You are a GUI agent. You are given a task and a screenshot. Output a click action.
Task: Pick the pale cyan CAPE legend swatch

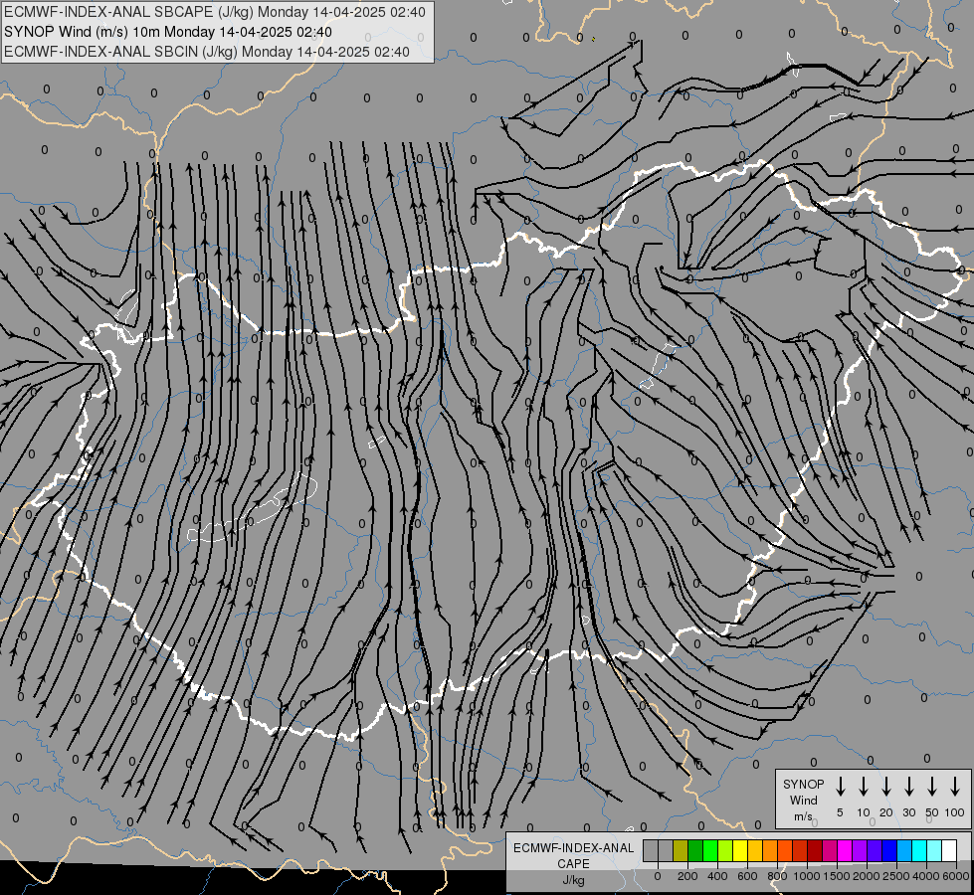click(x=935, y=850)
